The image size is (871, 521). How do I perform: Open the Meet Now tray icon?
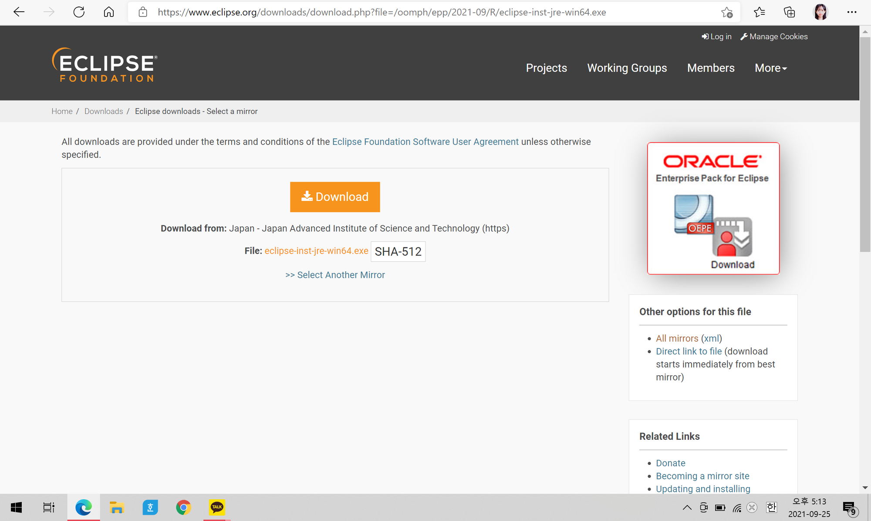click(x=704, y=508)
